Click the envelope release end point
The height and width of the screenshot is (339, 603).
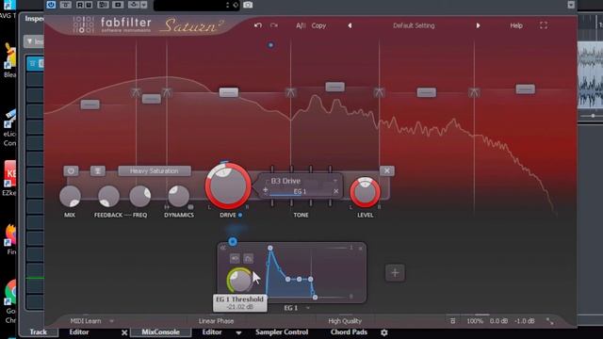coord(315,298)
